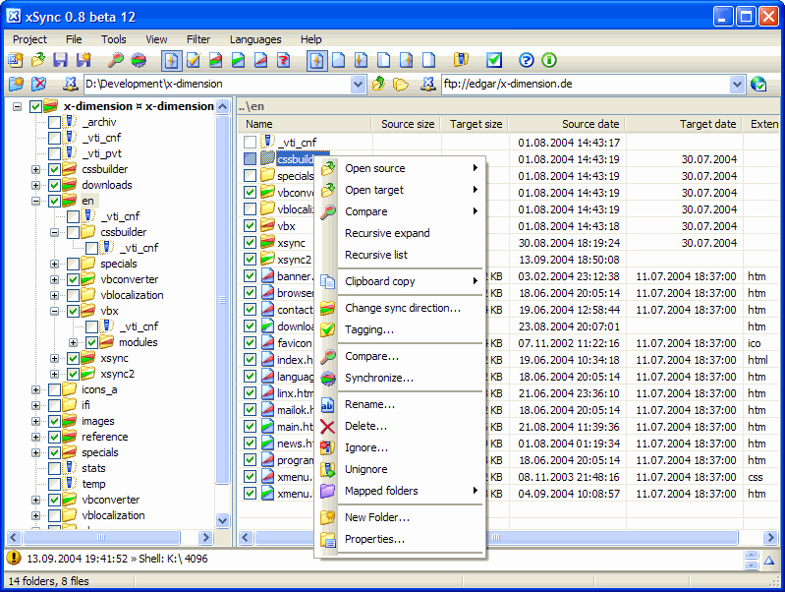Click the Compare magnifier icon in main toolbar
Screen dimensions: 785x592
(116, 60)
